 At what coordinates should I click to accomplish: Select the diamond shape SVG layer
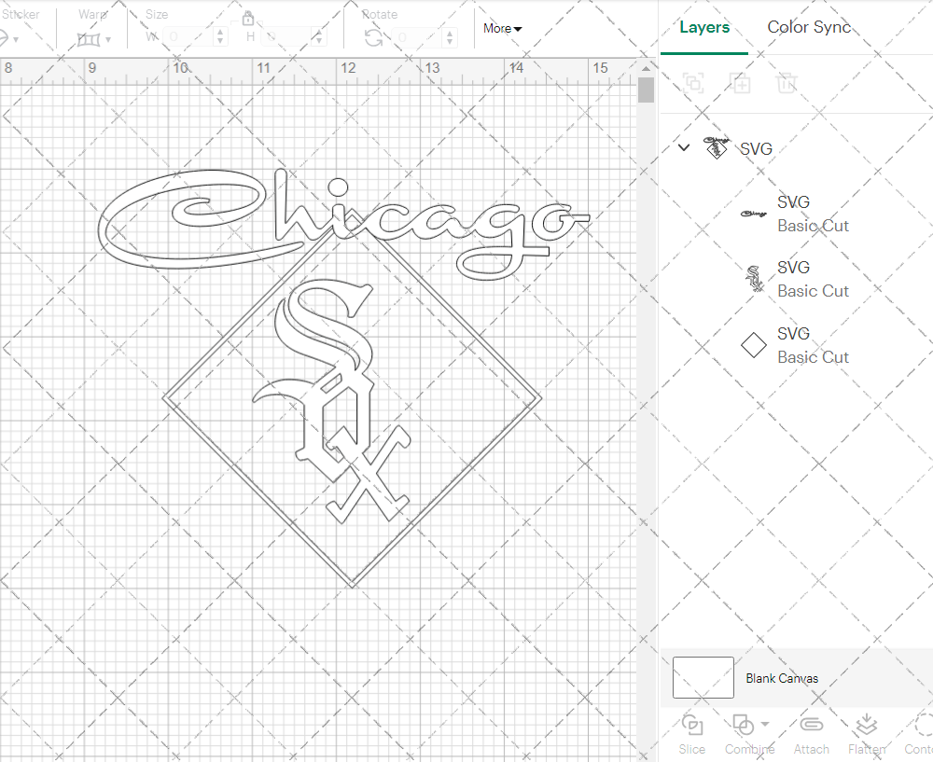(x=796, y=345)
